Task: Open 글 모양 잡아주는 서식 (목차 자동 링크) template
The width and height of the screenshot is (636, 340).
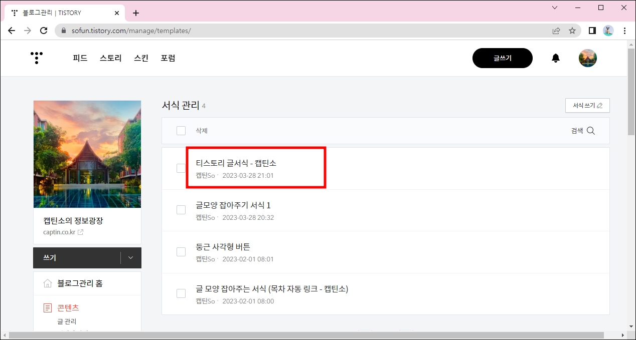Action: pos(272,289)
